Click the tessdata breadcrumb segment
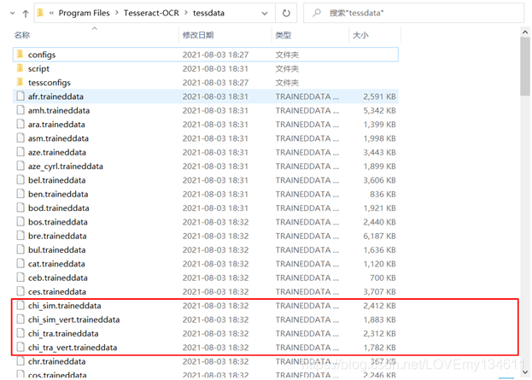532x380 pixels. point(208,13)
